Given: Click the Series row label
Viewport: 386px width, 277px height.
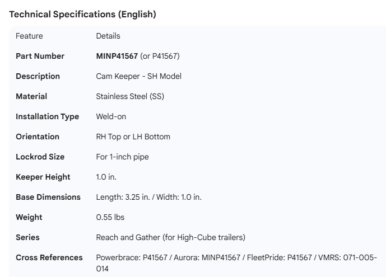Looking at the screenshot, I should click(27, 237).
